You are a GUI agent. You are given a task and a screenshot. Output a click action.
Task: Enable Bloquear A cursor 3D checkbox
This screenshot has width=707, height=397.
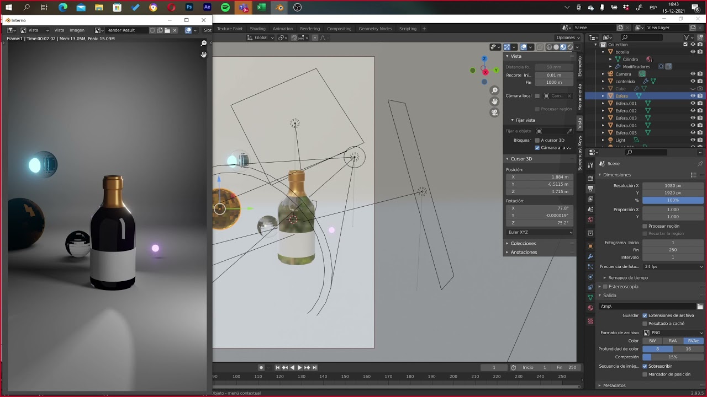coord(537,140)
